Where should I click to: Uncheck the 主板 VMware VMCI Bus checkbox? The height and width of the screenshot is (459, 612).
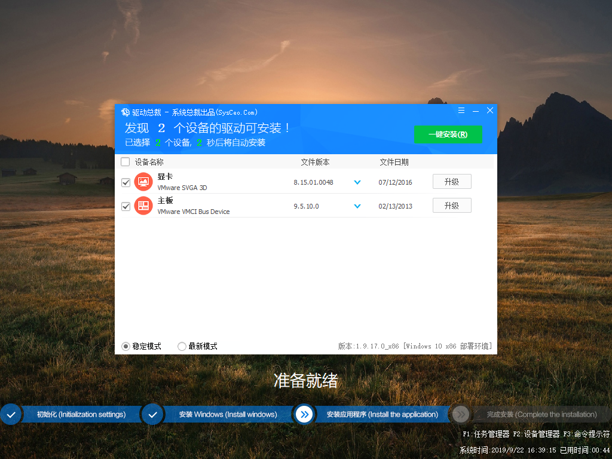click(126, 206)
